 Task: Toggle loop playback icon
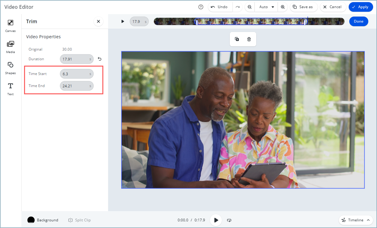(229, 220)
